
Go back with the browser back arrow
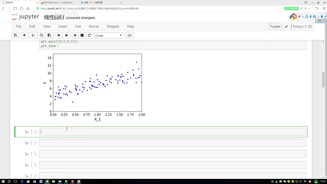[3, 8]
